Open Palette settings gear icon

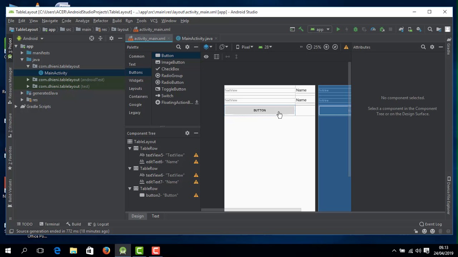(x=187, y=47)
